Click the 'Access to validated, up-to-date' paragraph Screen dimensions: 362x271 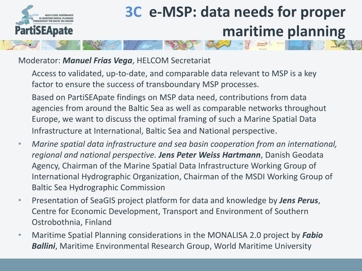[x=174, y=79]
